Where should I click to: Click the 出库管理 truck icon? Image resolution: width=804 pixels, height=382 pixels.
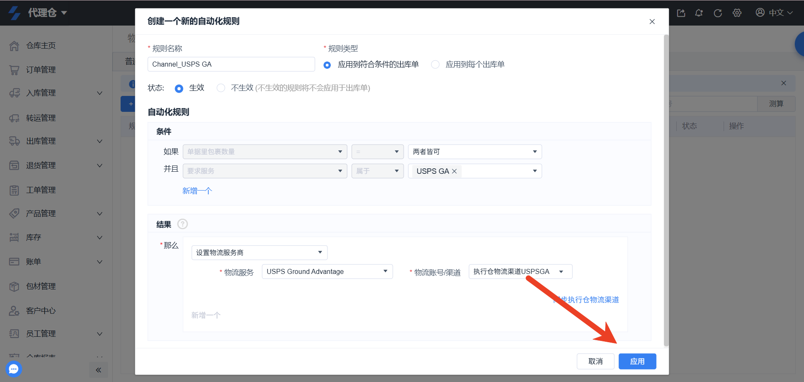point(14,141)
